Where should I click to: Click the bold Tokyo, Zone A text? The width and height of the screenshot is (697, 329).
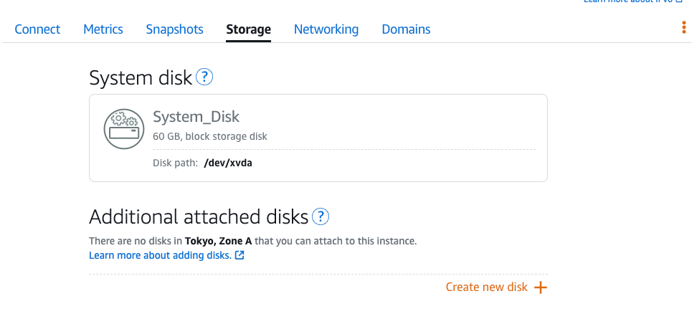(x=218, y=242)
